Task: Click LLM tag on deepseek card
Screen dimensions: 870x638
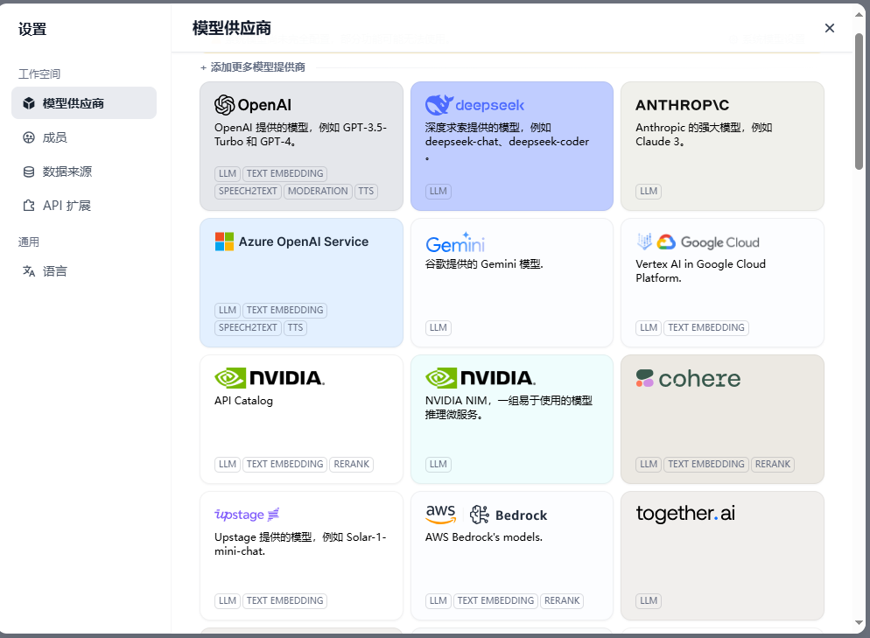Action: (439, 192)
